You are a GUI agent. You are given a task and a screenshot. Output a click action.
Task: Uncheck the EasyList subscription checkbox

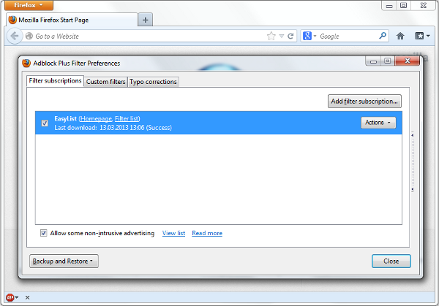click(45, 123)
